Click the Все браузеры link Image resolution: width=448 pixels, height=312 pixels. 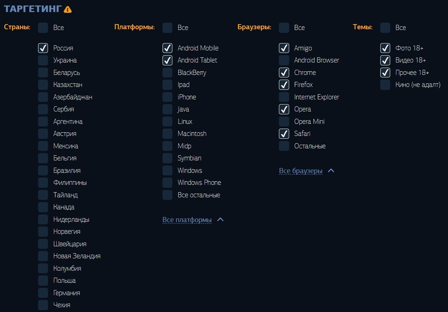coord(301,171)
